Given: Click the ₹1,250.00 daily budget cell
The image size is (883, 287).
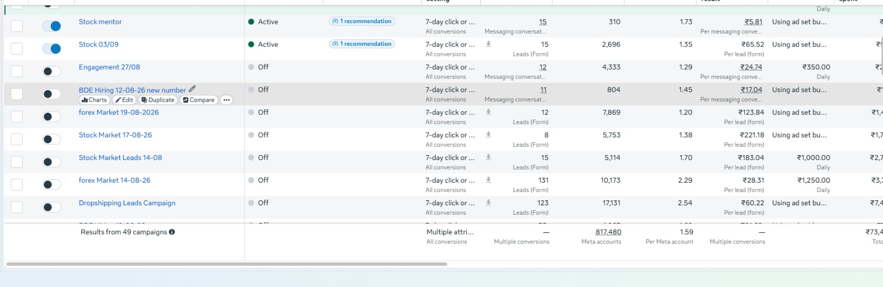Looking at the screenshot, I should pyautogui.click(x=813, y=180).
